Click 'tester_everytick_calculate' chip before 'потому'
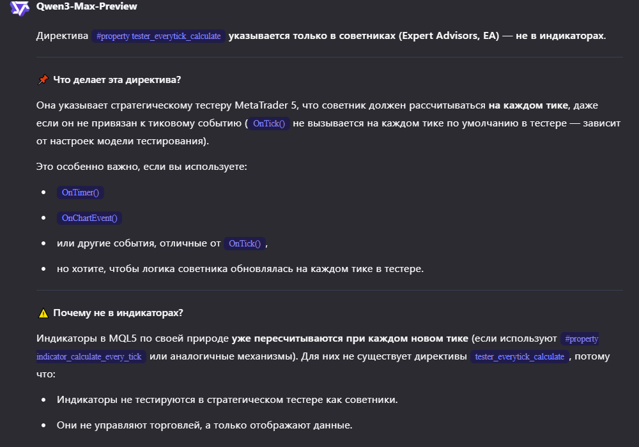This screenshot has height=447, width=639. [520, 357]
